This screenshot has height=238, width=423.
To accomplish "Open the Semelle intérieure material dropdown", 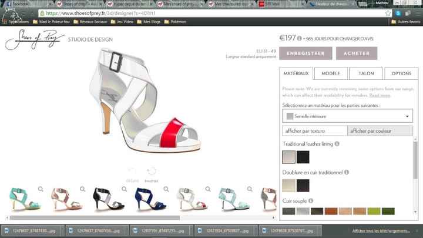I will 347,116.
